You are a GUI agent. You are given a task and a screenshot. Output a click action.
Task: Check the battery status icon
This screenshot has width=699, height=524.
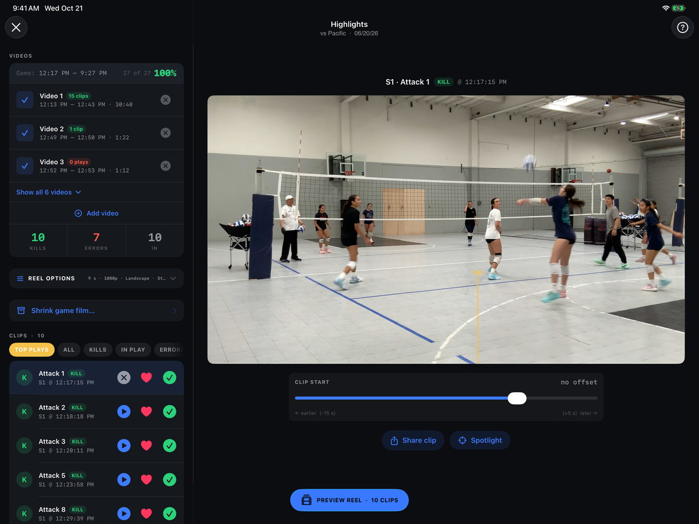[679, 8]
